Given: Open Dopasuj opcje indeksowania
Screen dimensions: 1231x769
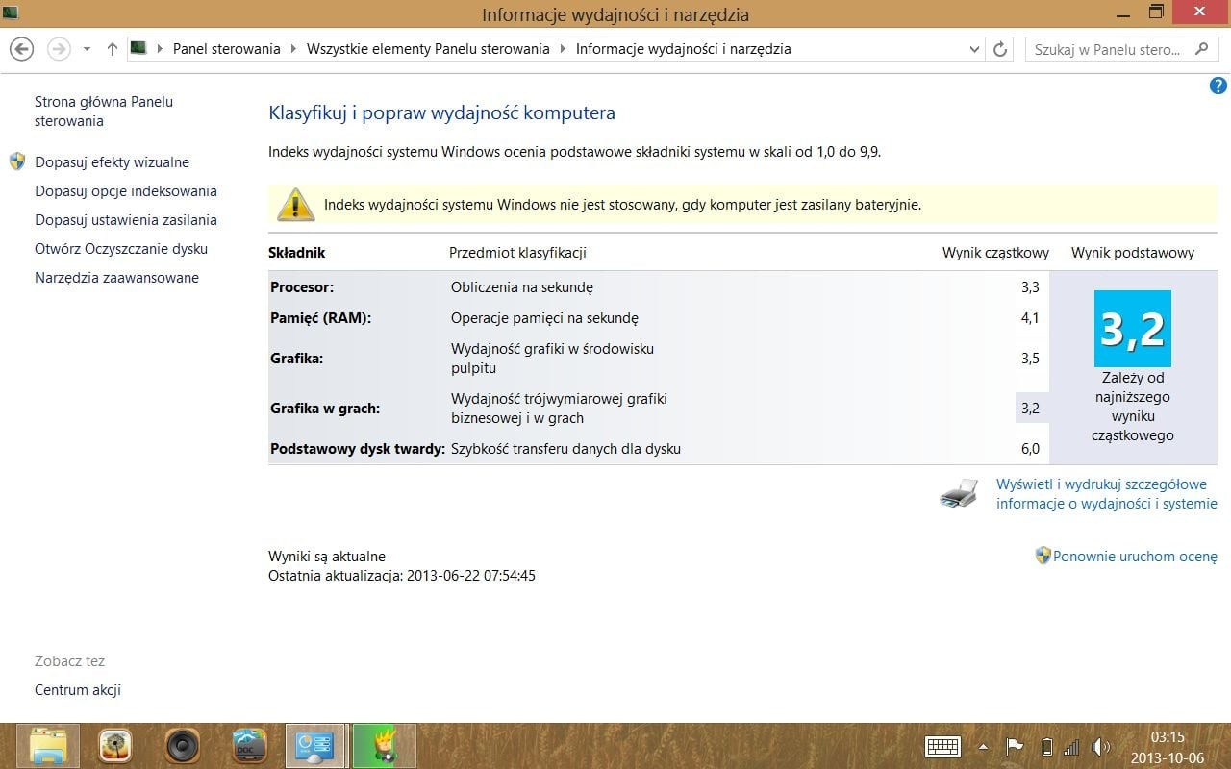Looking at the screenshot, I should 126,191.
